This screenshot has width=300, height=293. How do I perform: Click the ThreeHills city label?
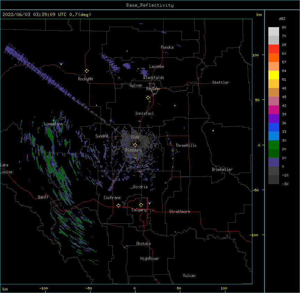click(x=186, y=145)
